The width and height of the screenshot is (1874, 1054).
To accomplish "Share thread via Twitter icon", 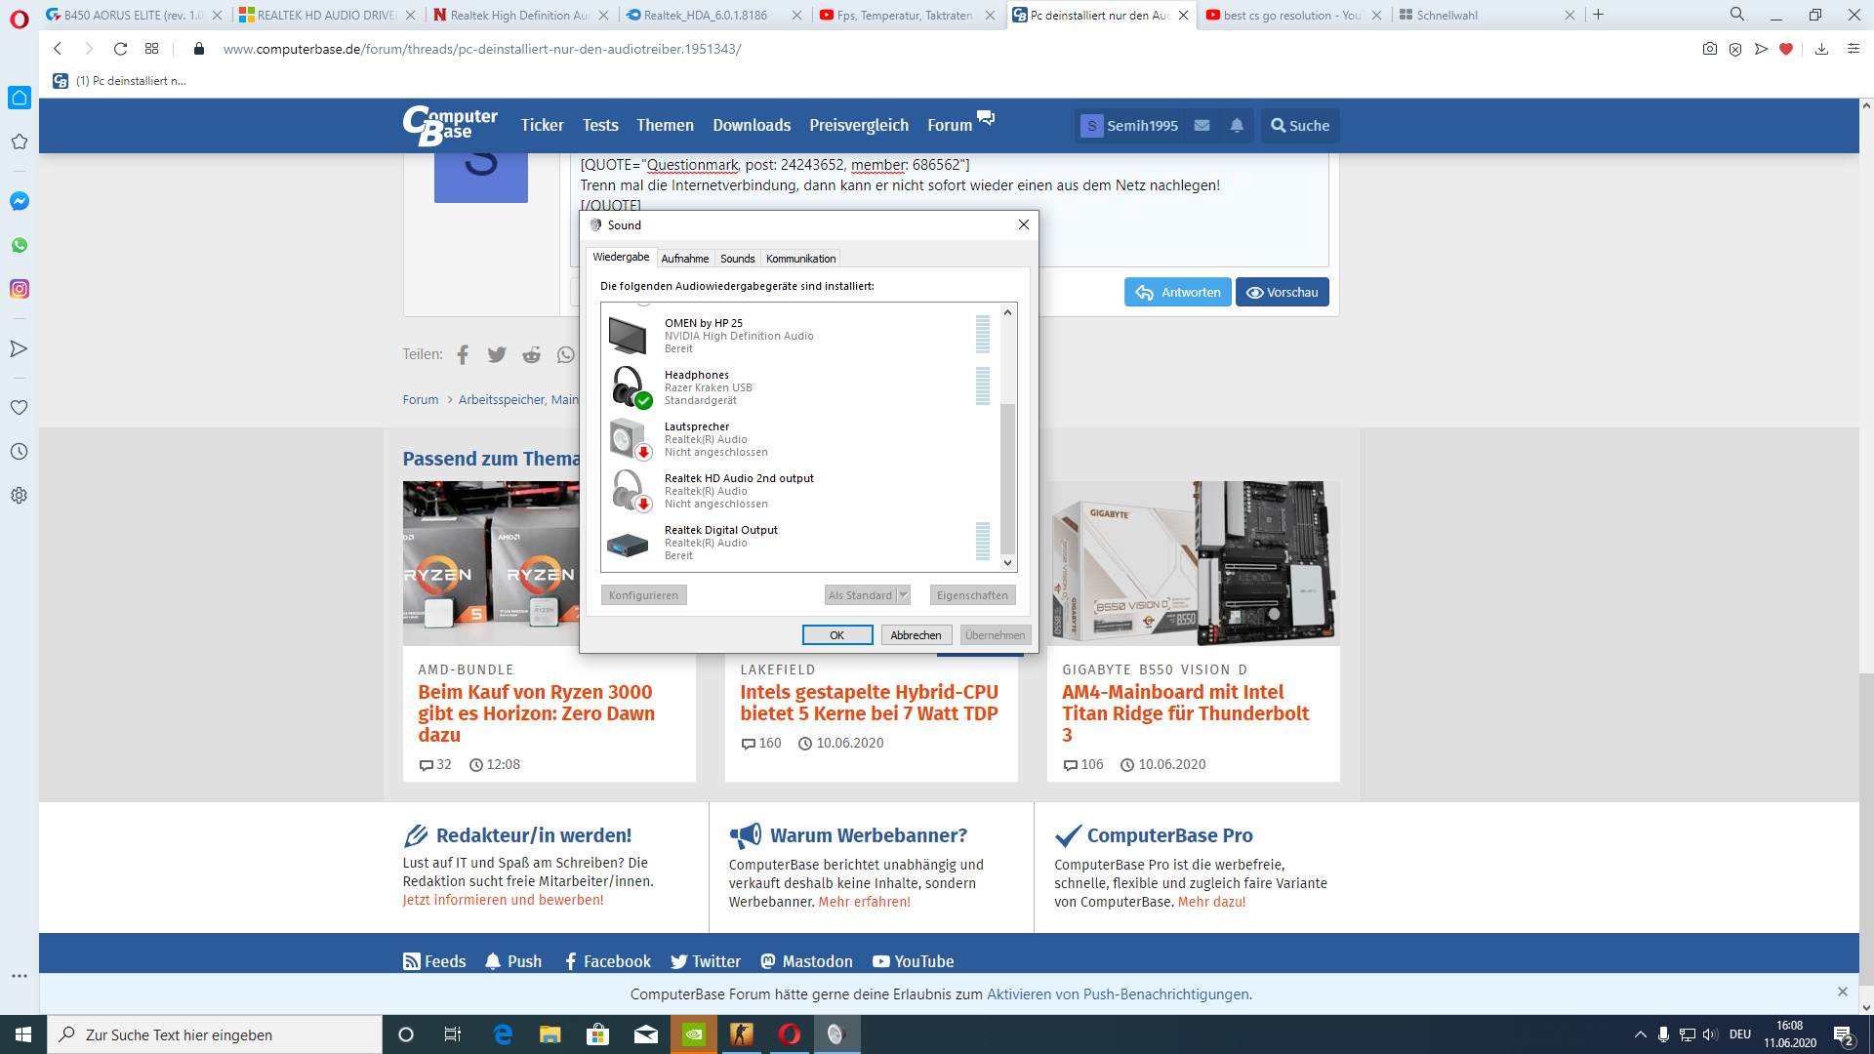I will point(497,354).
